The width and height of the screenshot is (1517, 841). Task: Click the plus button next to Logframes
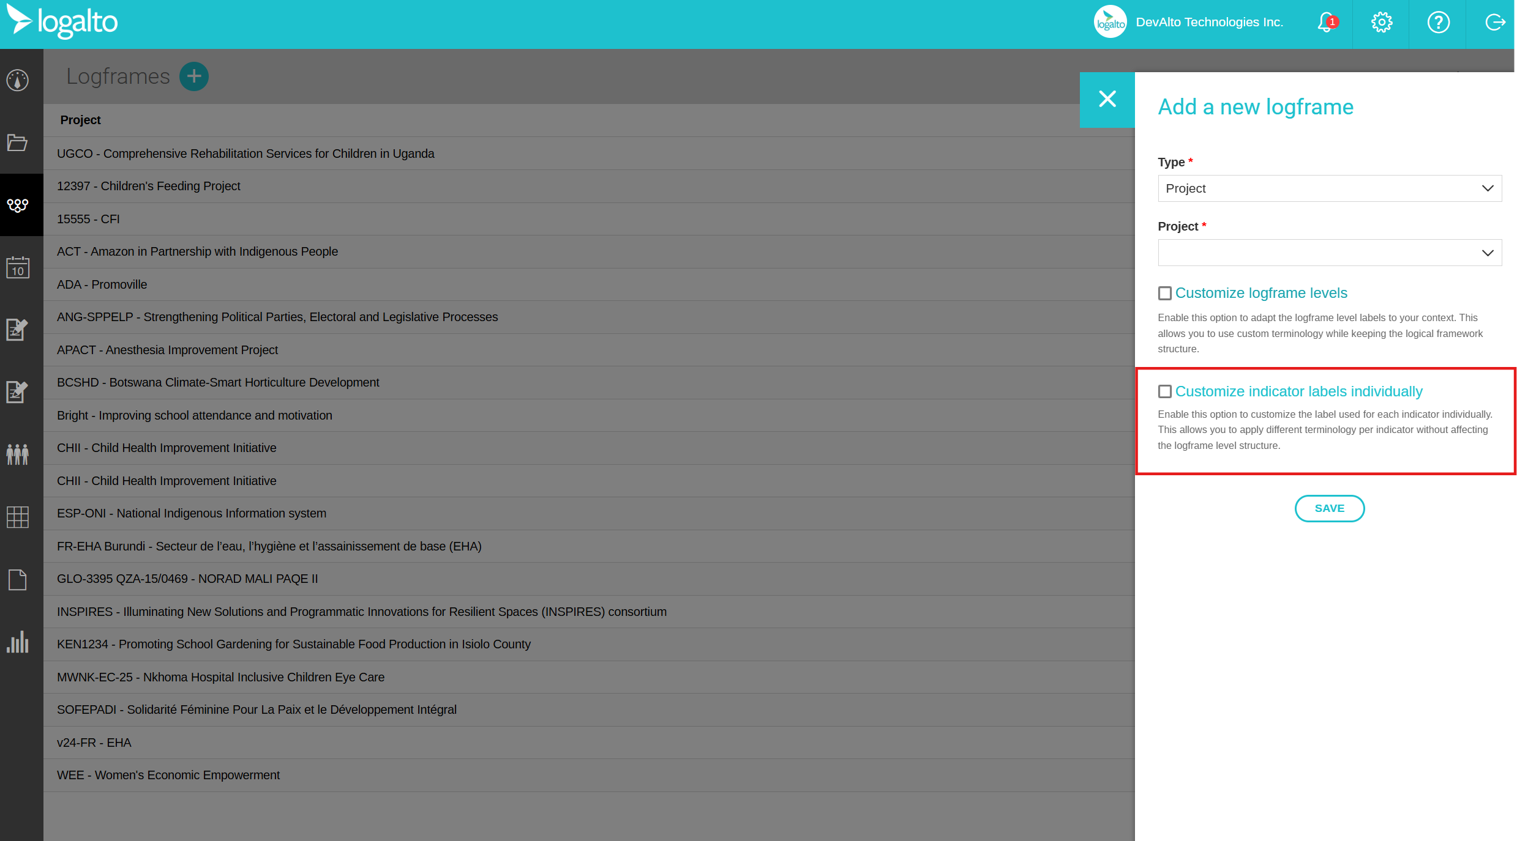pyautogui.click(x=194, y=76)
